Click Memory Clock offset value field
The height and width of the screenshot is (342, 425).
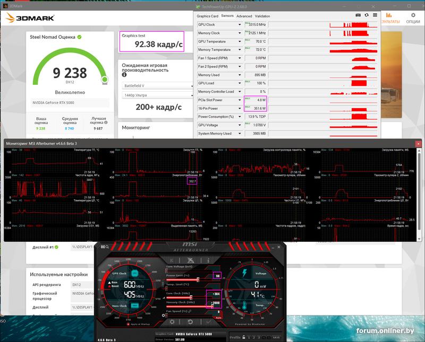214,304
